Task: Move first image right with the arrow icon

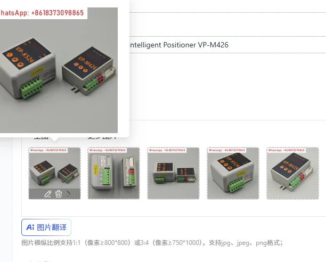Action: click(69, 194)
